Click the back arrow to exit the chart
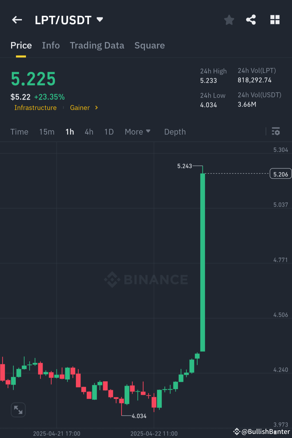 pos(17,20)
